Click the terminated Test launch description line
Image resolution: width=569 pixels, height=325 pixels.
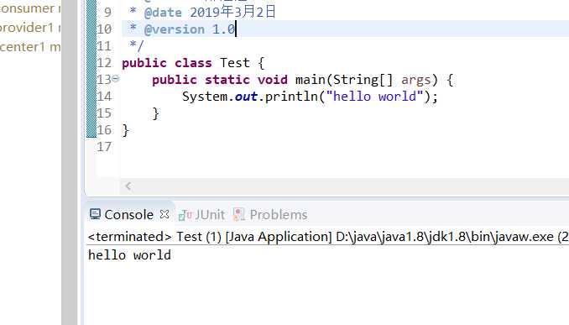click(x=328, y=237)
